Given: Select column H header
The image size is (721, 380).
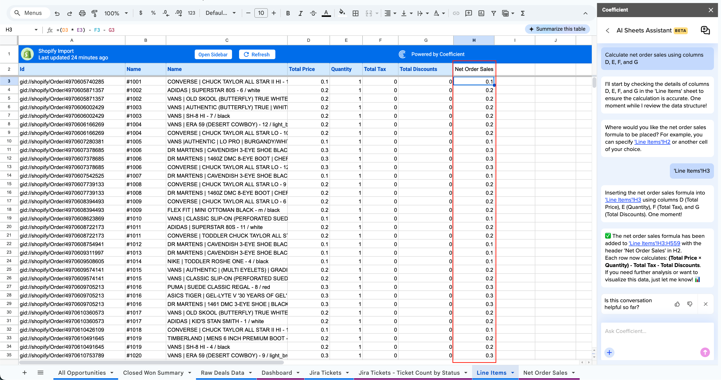Looking at the screenshot, I should pos(474,40).
